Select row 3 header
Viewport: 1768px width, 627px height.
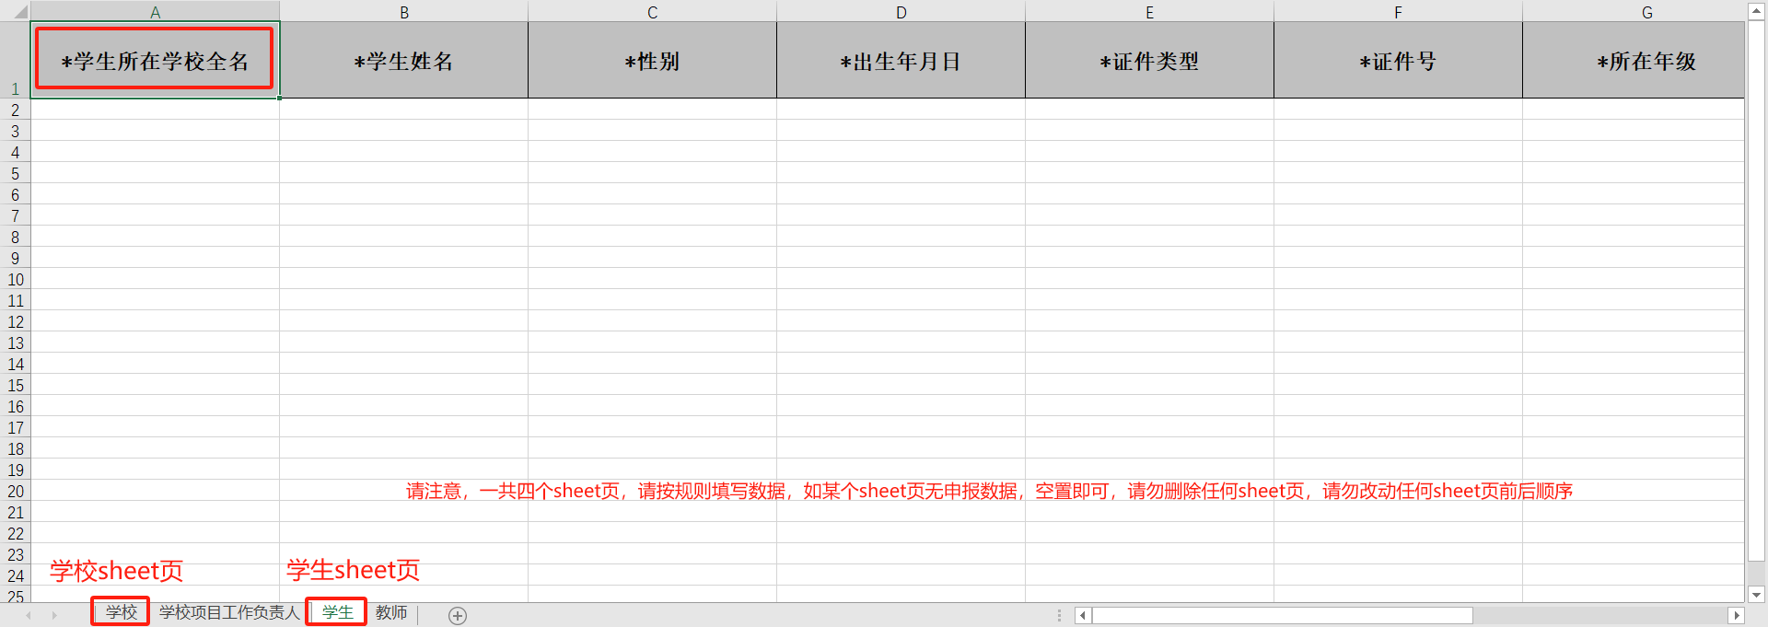point(16,131)
